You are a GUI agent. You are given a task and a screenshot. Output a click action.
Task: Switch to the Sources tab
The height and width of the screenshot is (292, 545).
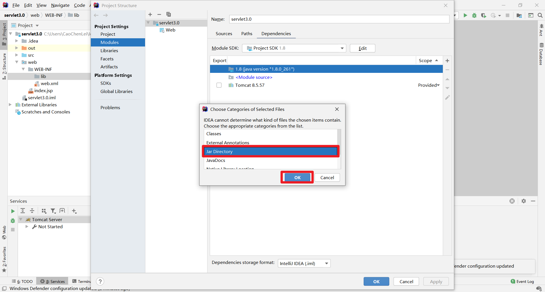pyautogui.click(x=224, y=34)
